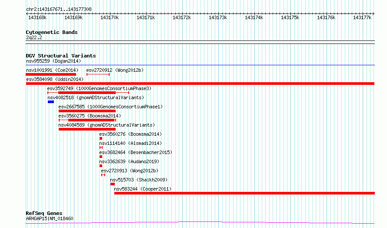Click the 143174k ruler position

254,17
